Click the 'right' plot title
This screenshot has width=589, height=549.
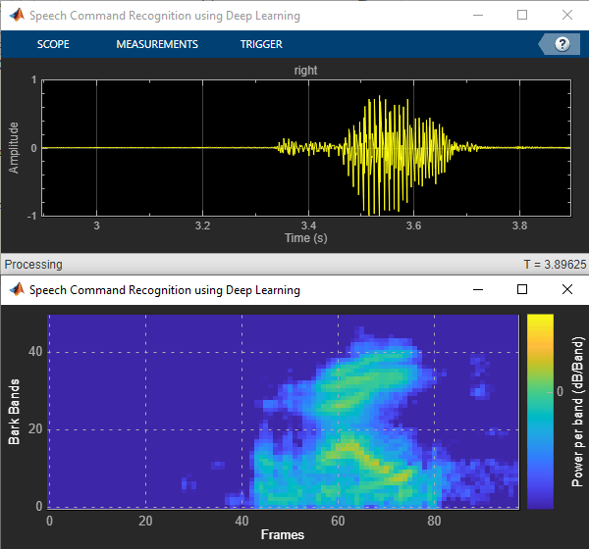click(x=305, y=71)
